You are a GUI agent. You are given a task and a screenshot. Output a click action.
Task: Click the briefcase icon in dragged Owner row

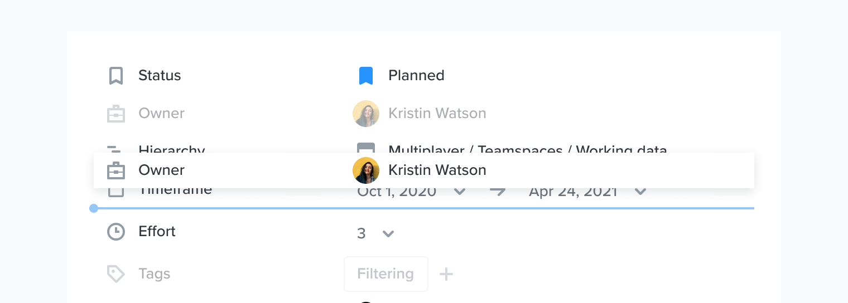point(116,170)
